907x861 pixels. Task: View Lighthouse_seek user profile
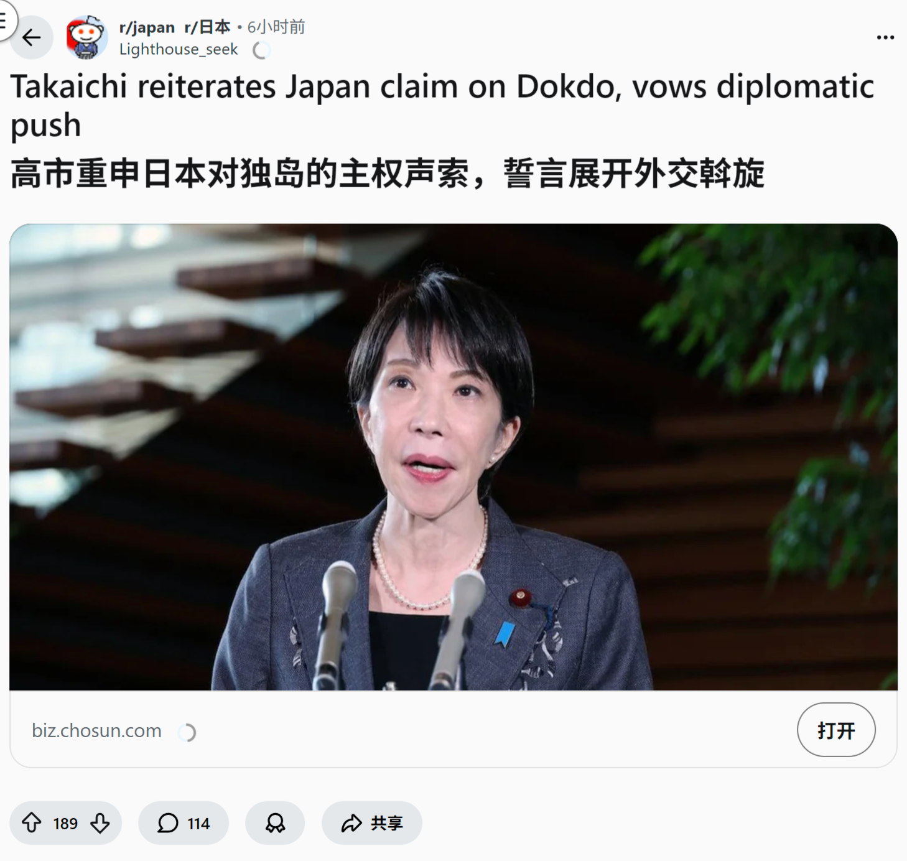[x=179, y=49]
